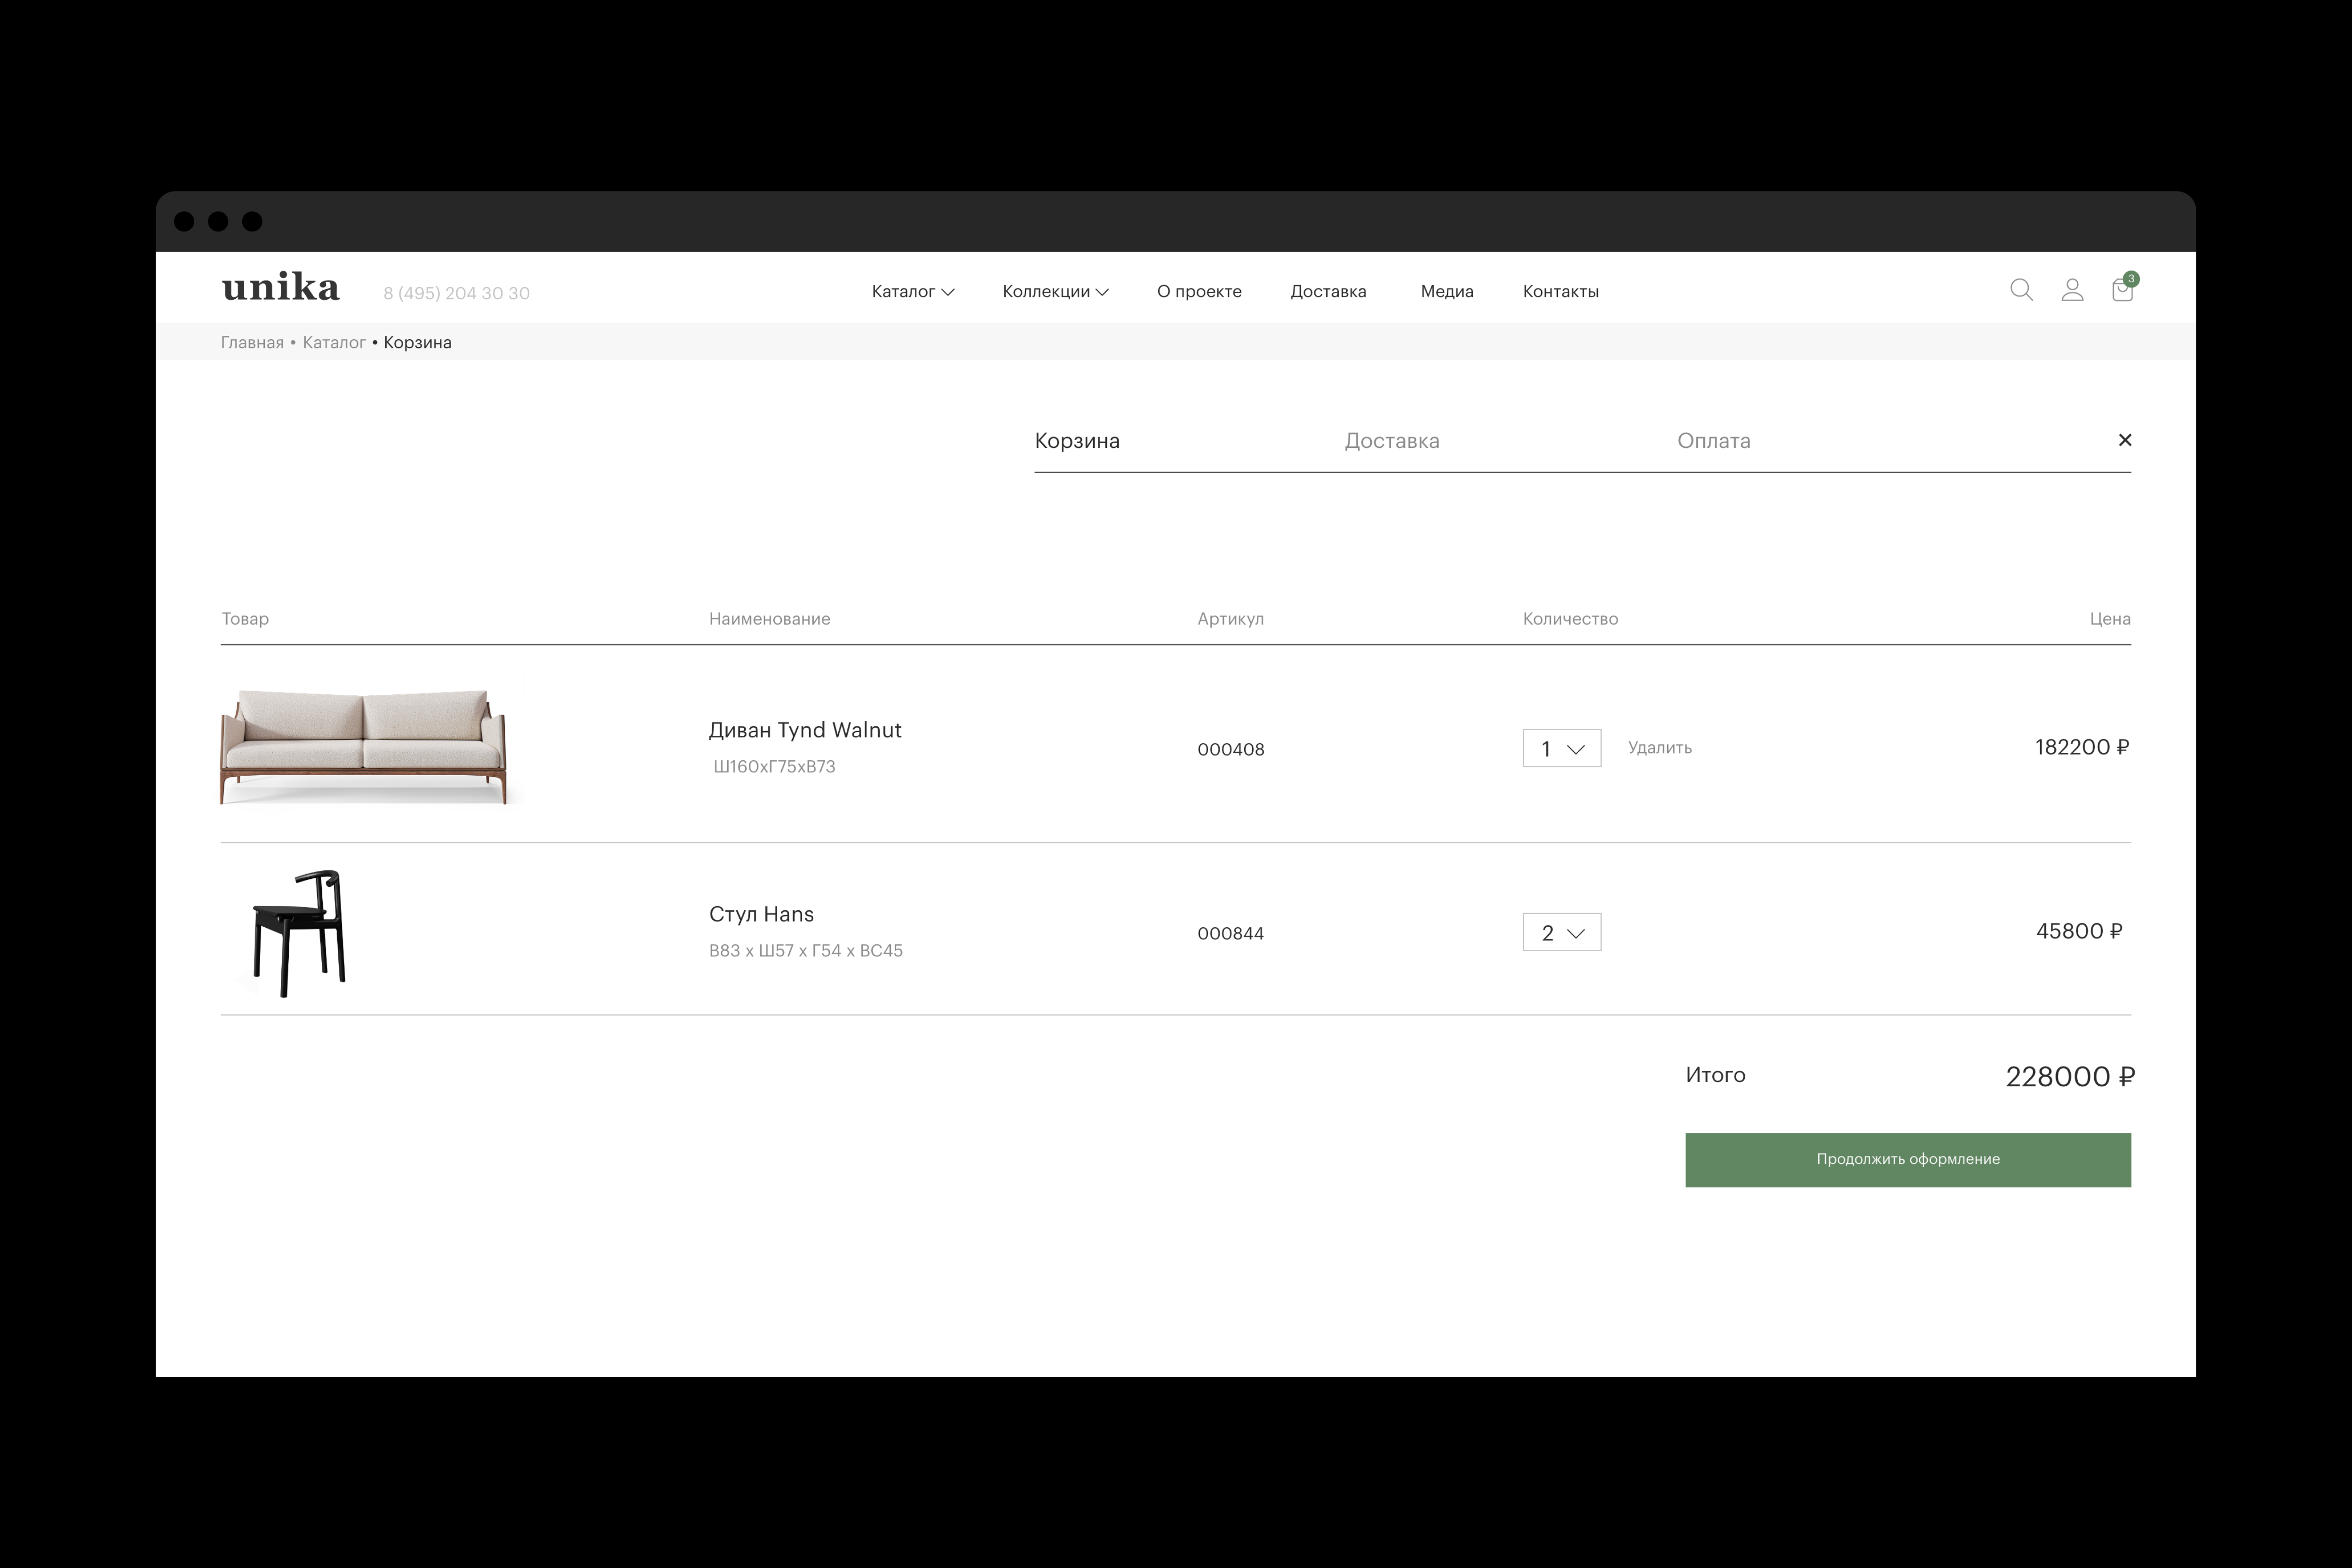Close the checkout steps with X
2352x1568 pixels.
coord(2125,440)
